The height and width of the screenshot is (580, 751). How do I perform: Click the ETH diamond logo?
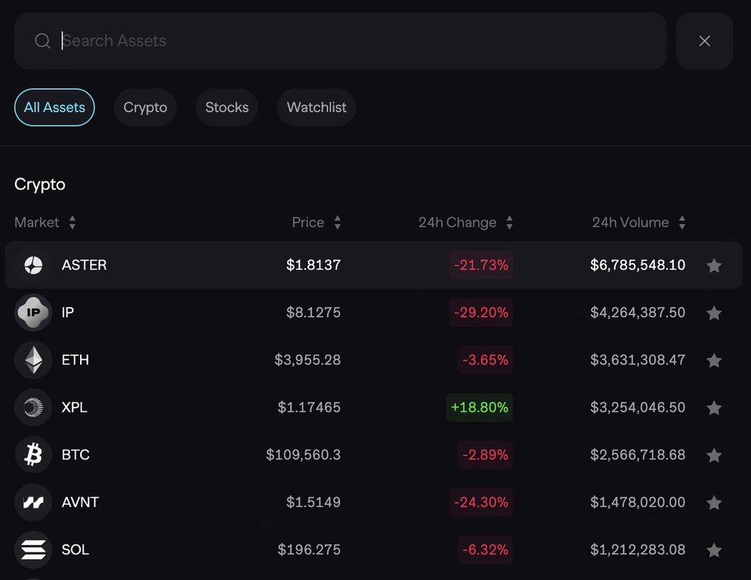33,359
